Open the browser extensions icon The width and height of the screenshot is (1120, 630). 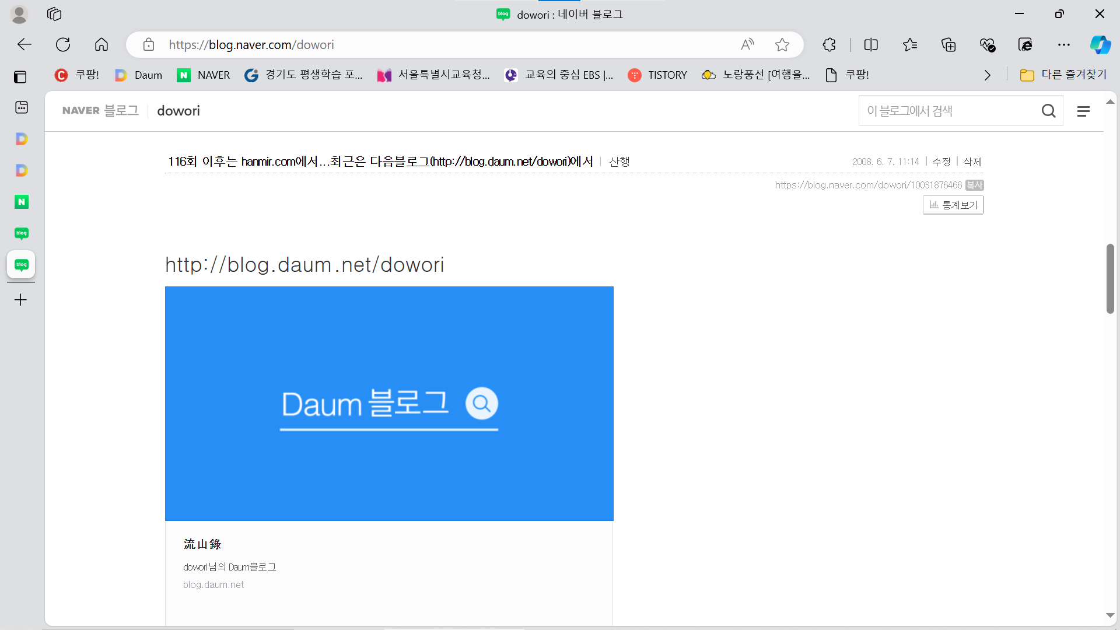tap(829, 45)
